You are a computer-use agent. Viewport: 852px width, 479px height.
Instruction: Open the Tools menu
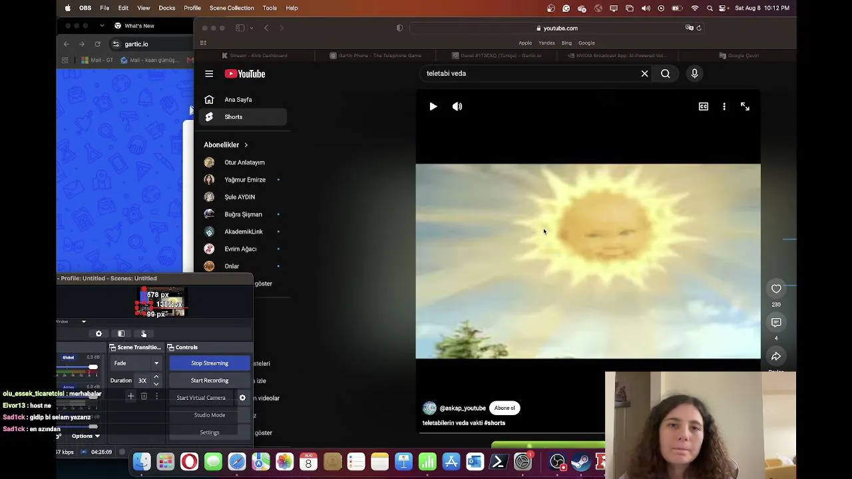click(x=270, y=8)
